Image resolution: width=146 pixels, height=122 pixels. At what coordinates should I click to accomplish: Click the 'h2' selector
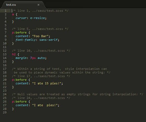(x=14, y=54)
